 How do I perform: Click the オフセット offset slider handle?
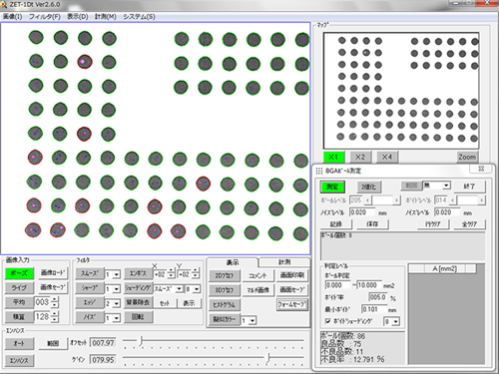[141, 341]
